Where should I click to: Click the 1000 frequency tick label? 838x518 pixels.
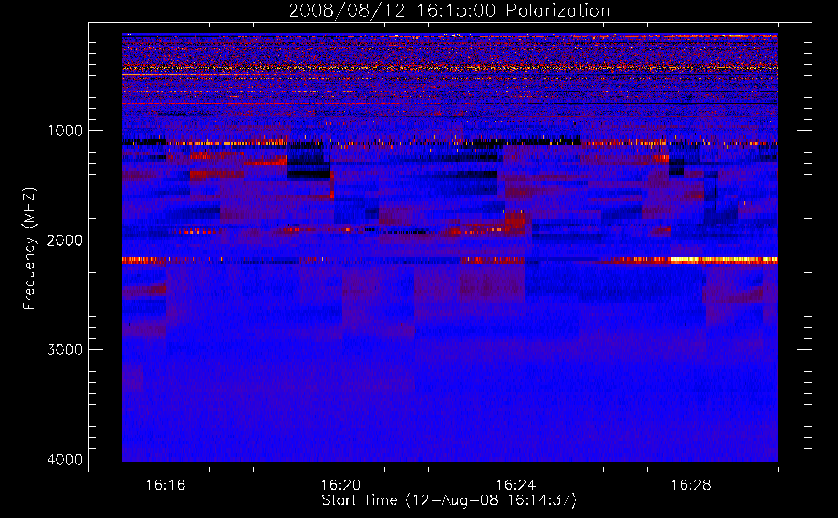pyautogui.click(x=65, y=131)
